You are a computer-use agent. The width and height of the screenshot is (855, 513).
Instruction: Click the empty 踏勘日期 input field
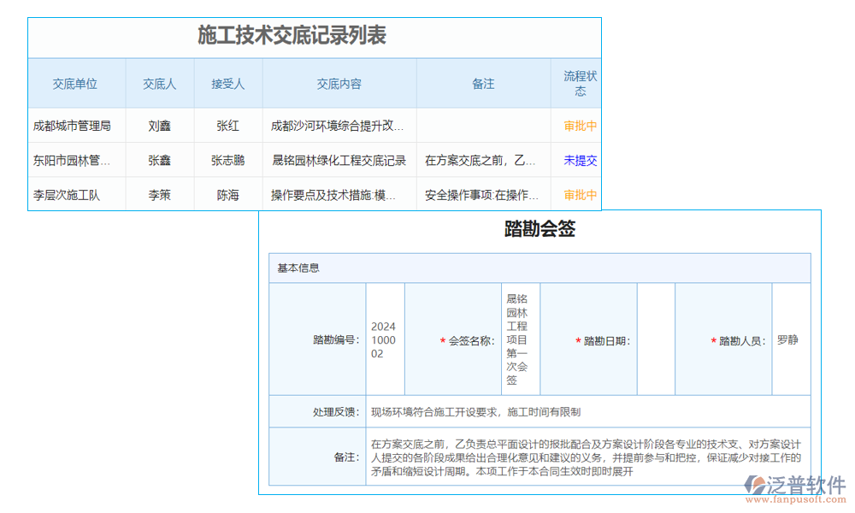tap(657, 339)
